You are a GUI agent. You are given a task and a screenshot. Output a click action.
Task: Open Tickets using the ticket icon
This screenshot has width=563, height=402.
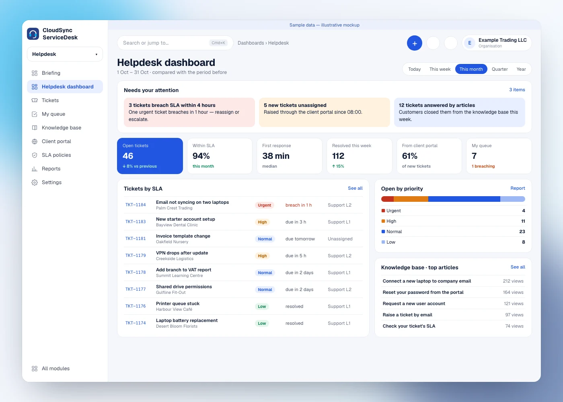coord(35,100)
